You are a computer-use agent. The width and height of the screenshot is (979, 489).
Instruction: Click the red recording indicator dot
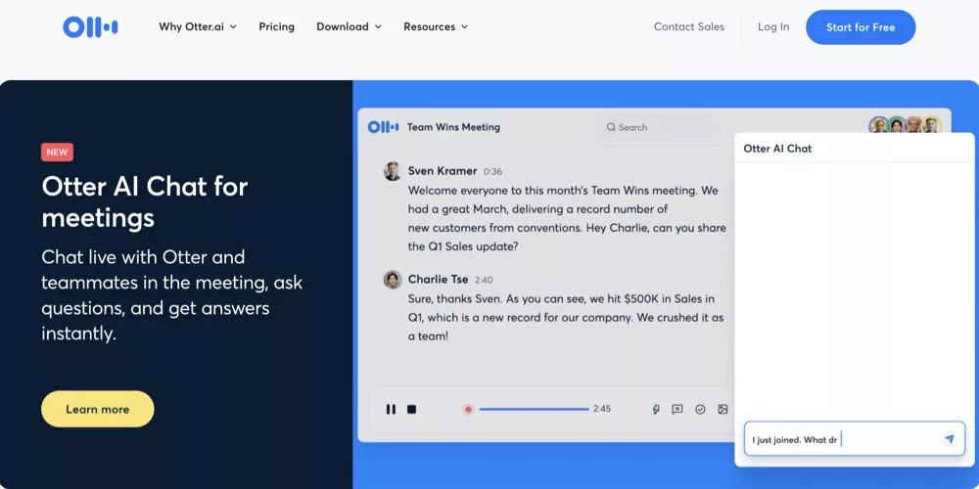[468, 409]
